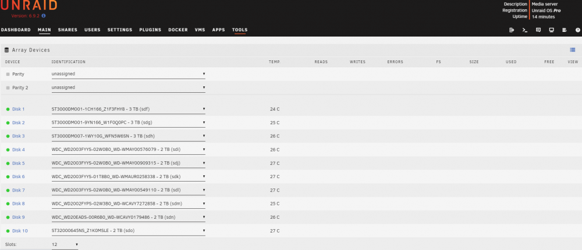Open Disk 5 device dropdown (sdj)
This screenshot has width=582, height=250.
click(129, 163)
